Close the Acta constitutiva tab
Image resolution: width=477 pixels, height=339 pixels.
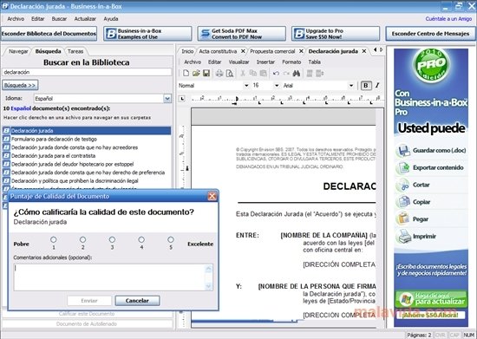[x=243, y=51]
